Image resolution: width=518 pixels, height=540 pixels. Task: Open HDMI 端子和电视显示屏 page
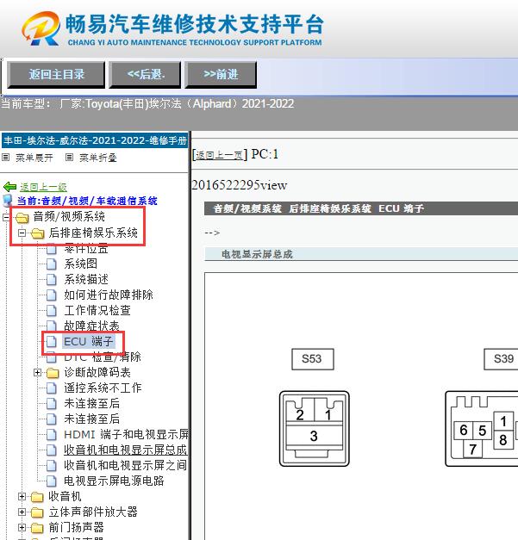pos(126,435)
